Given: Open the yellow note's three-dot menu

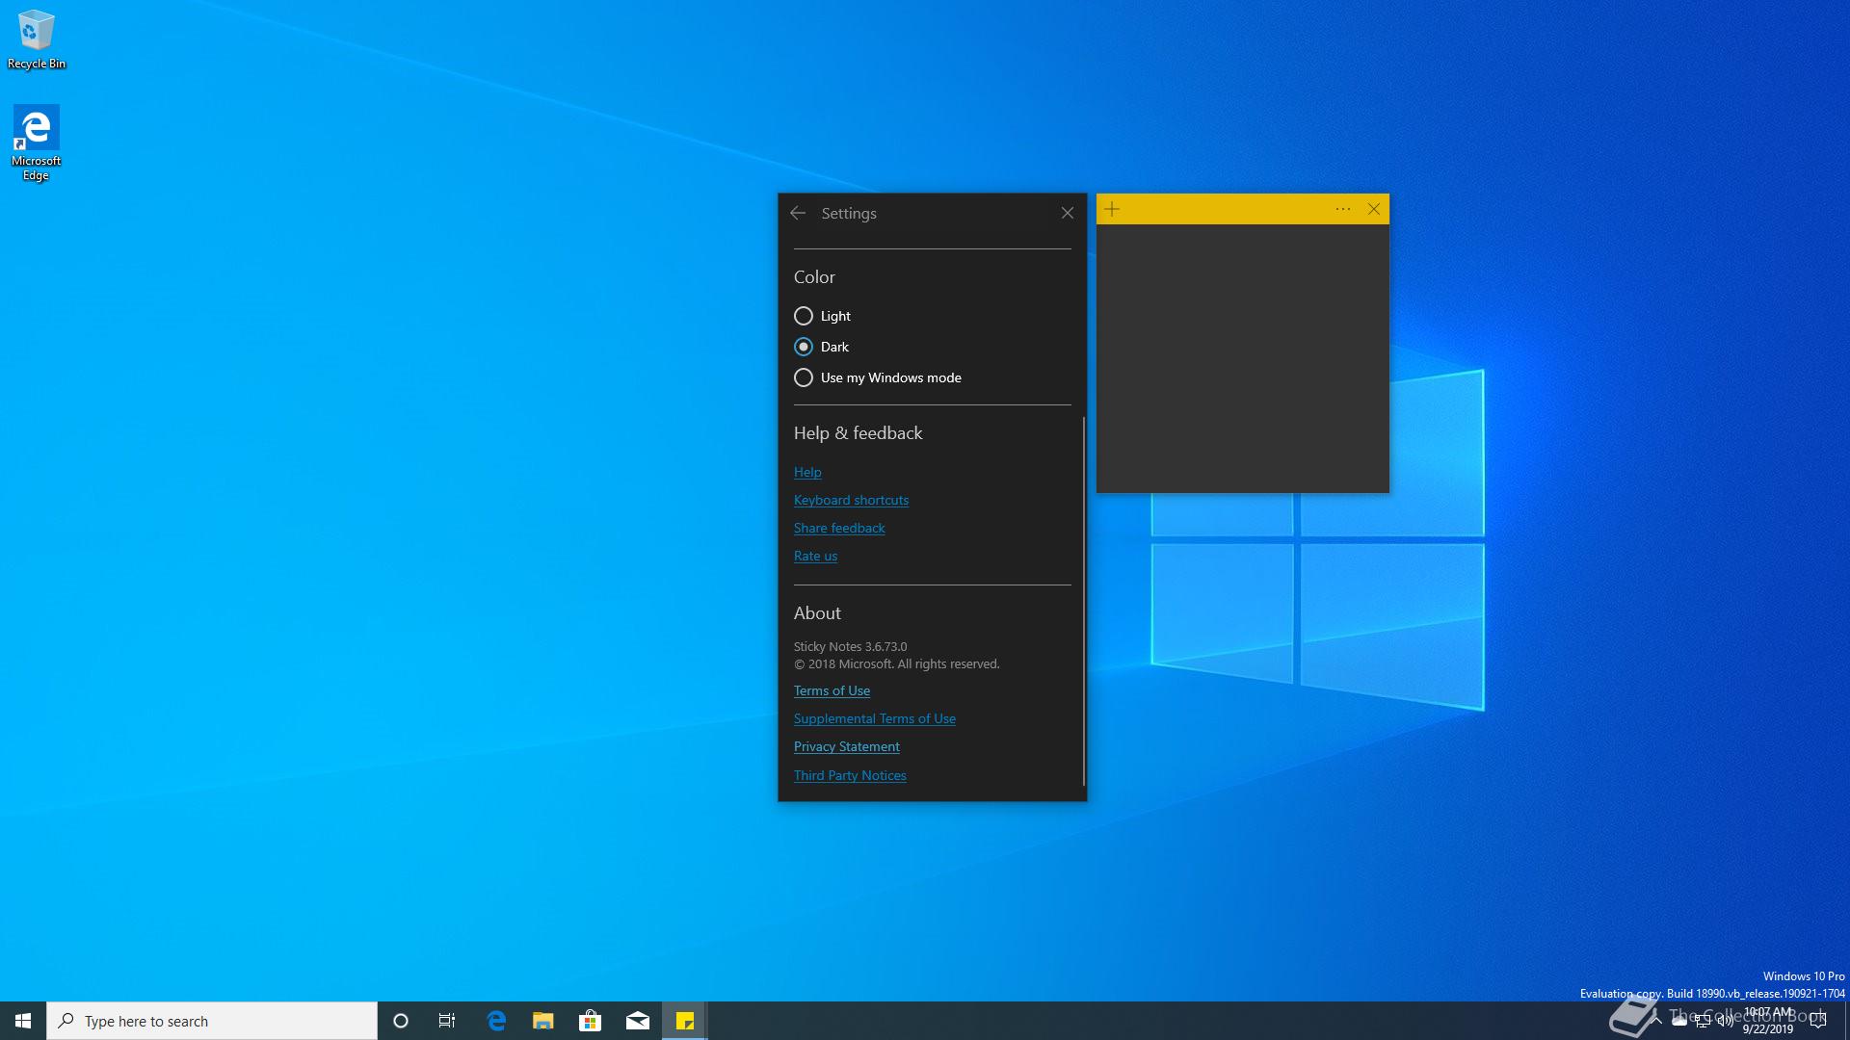Looking at the screenshot, I should point(1343,209).
